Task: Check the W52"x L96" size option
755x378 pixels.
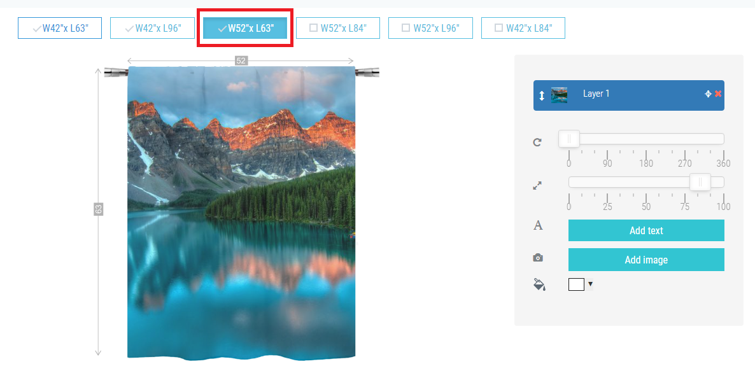Action: (x=430, y=28)
